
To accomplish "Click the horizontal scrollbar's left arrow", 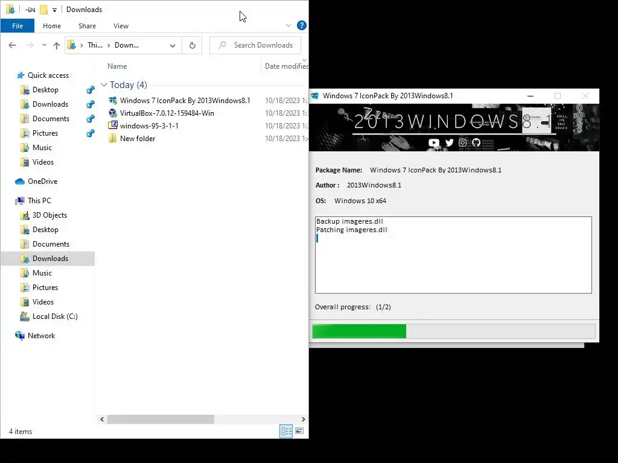I will click(x=102, y=420).
